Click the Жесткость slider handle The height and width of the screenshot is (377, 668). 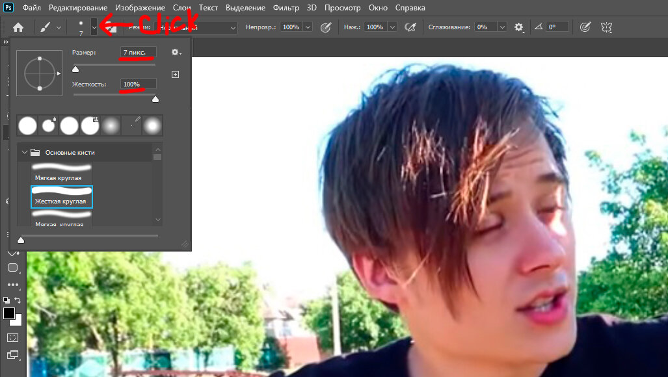tap(155, 99)
